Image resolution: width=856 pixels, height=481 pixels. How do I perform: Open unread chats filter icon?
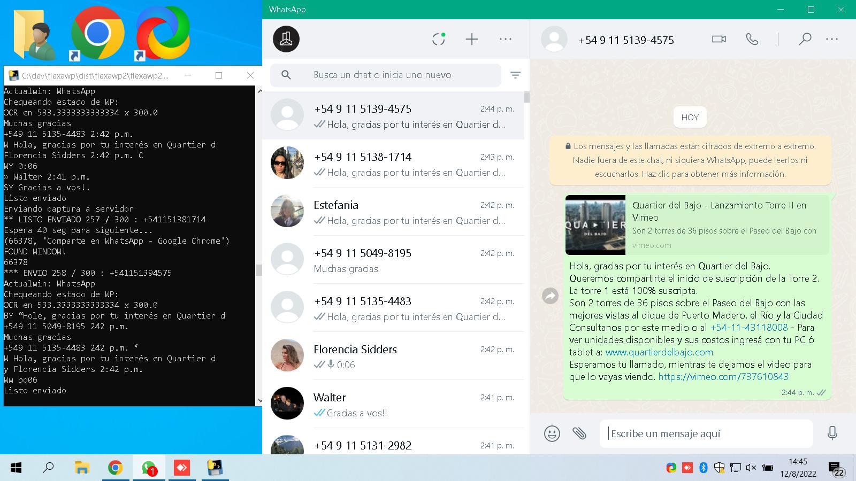click(x=515, y=75)
